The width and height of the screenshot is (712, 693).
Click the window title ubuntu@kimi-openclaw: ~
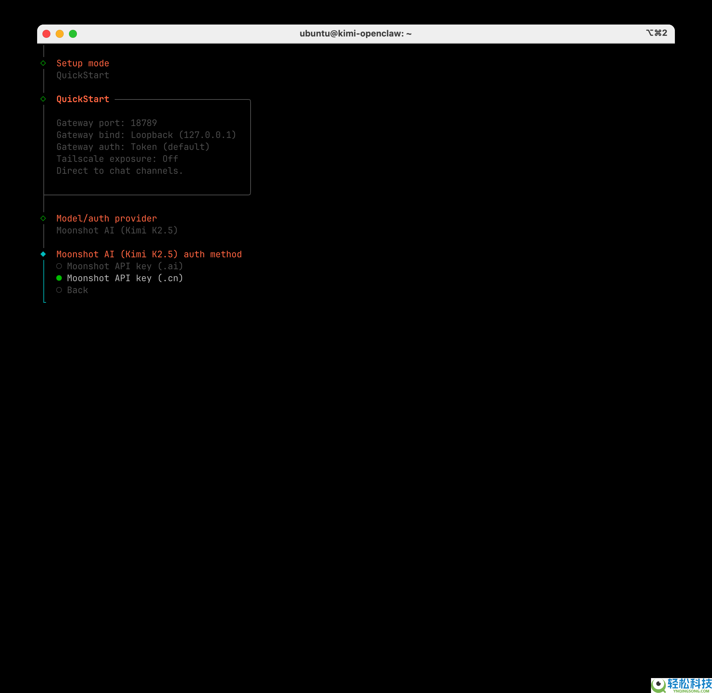[355, 33]
